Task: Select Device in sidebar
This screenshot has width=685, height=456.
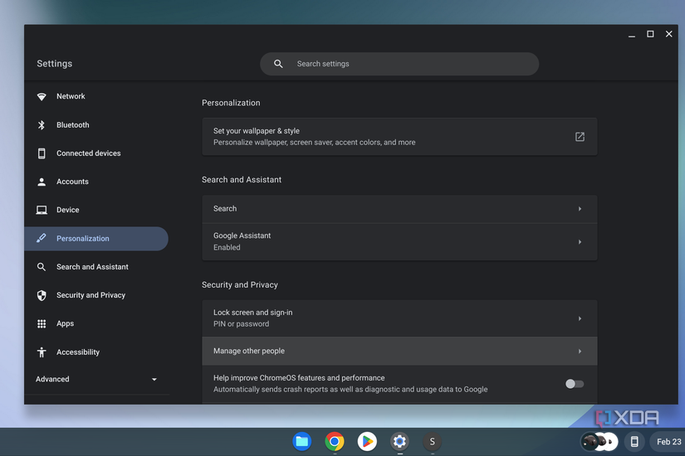Action: pyautogui.click(x=96, y=210)
